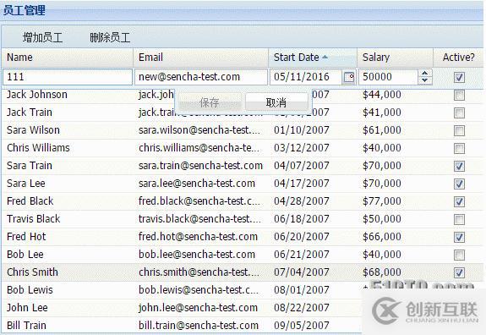
Task: Click start date 09/05/2007
Action: click(301, 326)
